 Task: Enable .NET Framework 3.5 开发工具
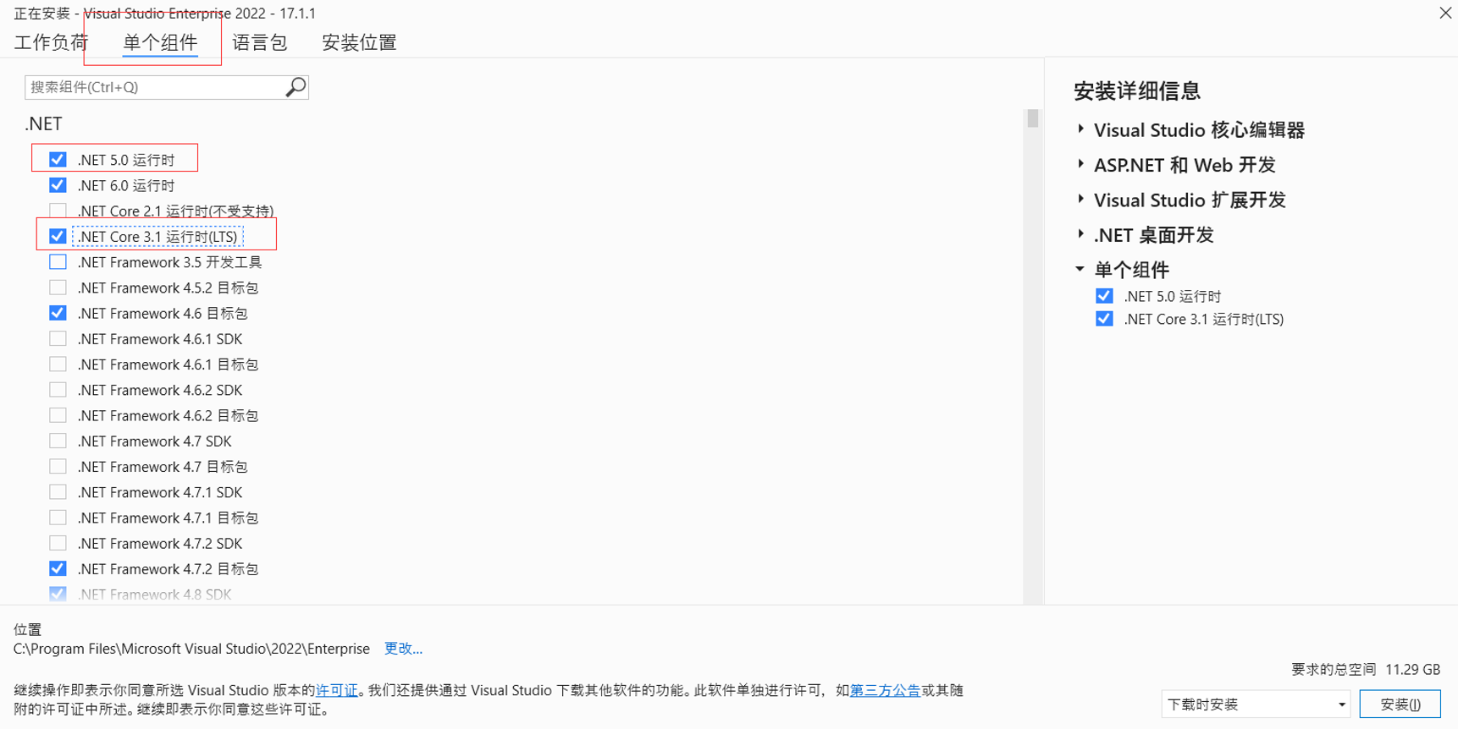tap(58, 262)
